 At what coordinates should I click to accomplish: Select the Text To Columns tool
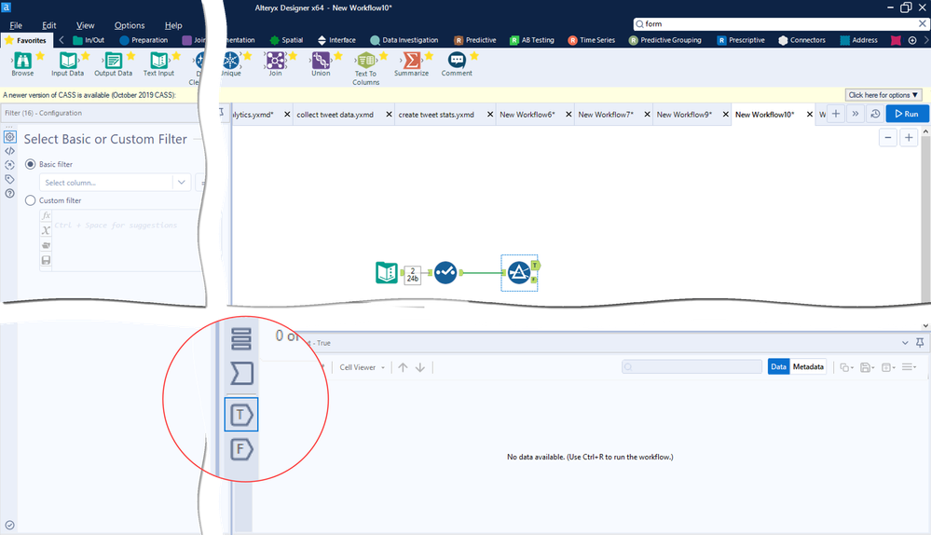[365, 68]
